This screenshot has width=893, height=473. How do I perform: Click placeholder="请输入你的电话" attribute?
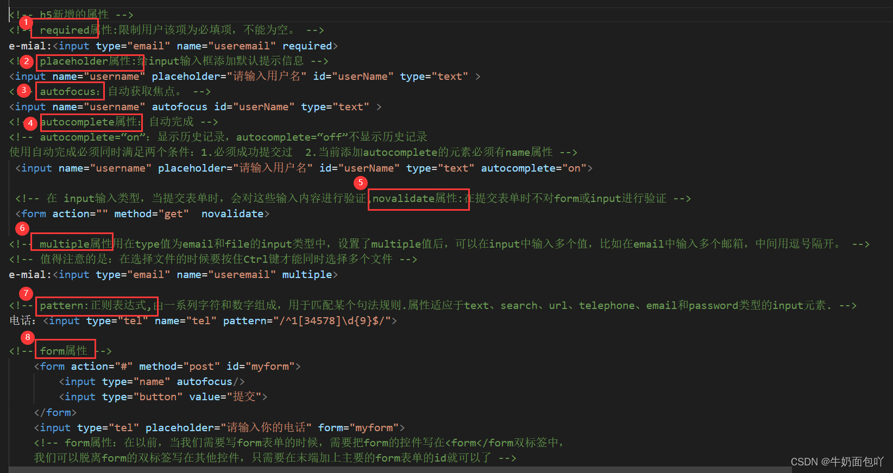tap(229, 428)
